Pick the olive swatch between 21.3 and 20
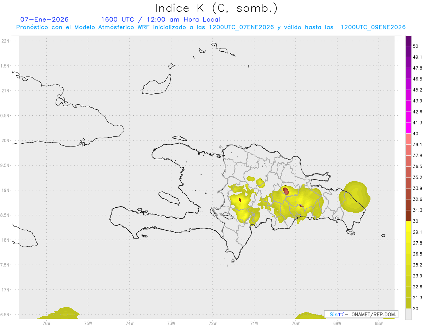This screenshot has width=425, height=328. (x=408, y=303)
